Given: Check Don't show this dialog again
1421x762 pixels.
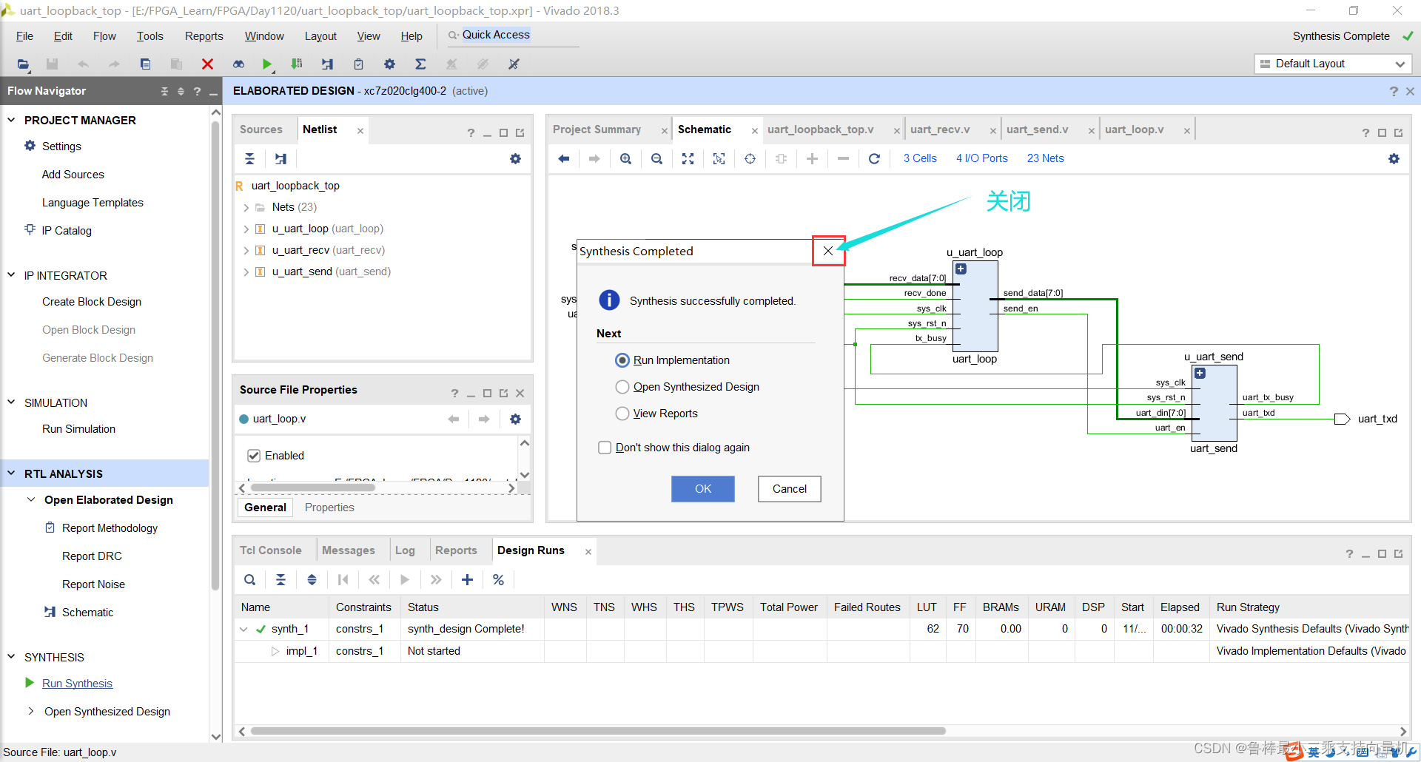Looking at the screenshot, I should (605, 448).
